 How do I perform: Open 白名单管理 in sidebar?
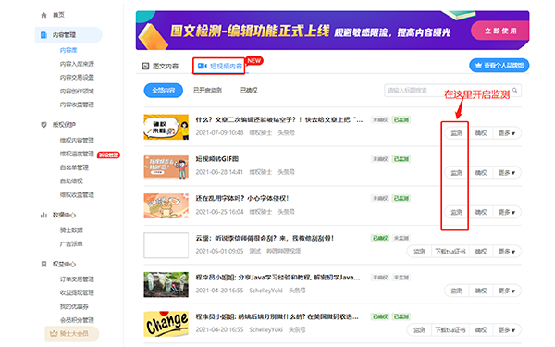74,167
